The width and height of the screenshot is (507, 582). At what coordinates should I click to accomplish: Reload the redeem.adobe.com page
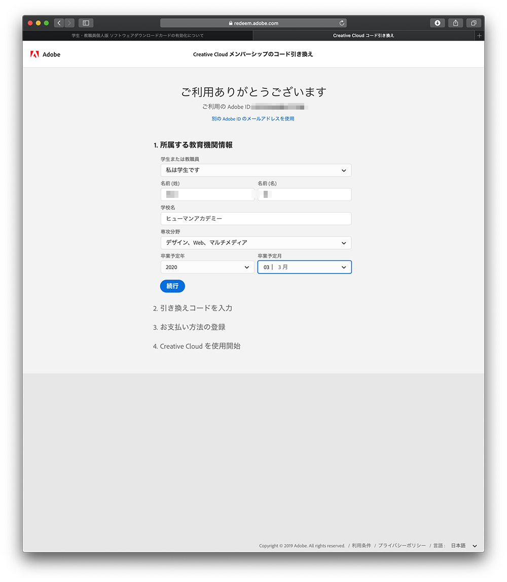click(342, 23)
